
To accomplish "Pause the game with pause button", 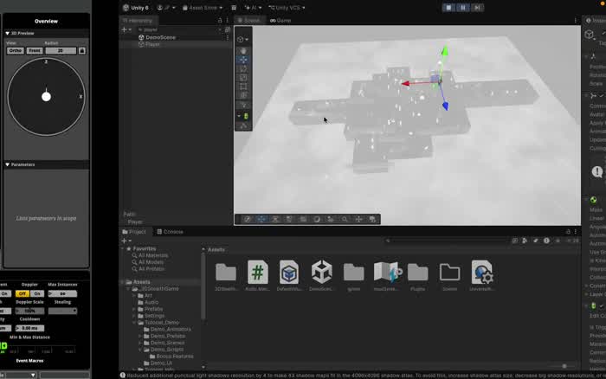I will [x=462, y=7].
